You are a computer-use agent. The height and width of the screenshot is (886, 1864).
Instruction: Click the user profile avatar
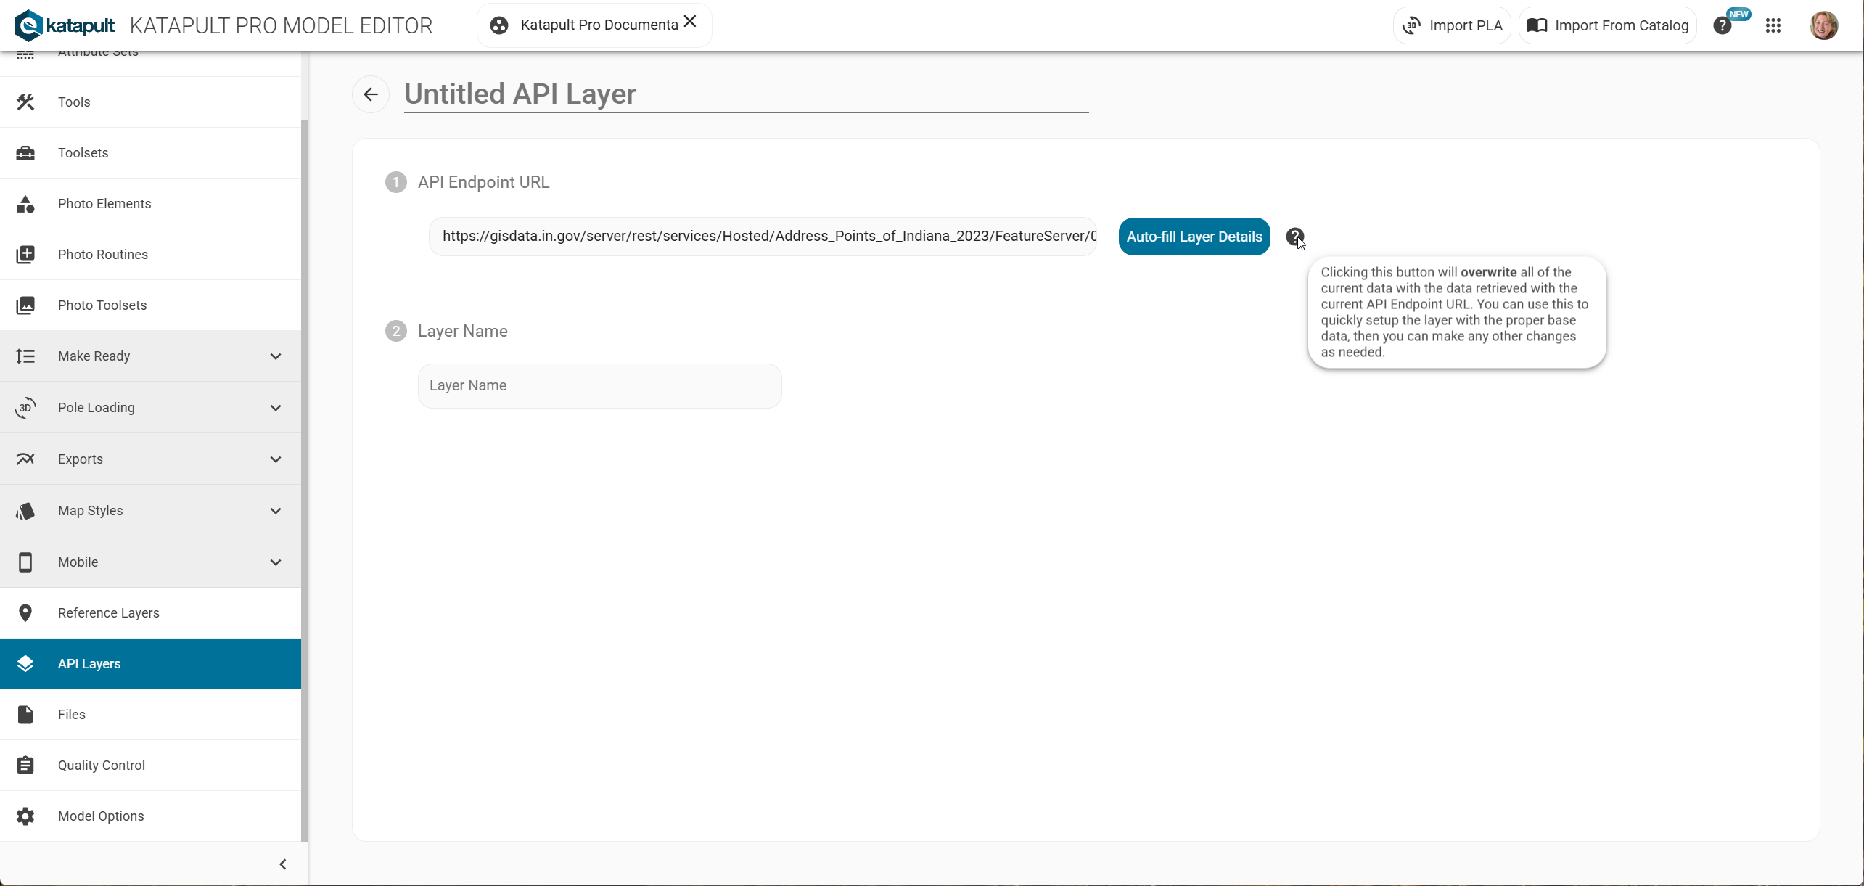pos(1823,26)
